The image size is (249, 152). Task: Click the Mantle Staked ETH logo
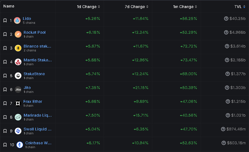pyautogui.click(x=18, y=62)
